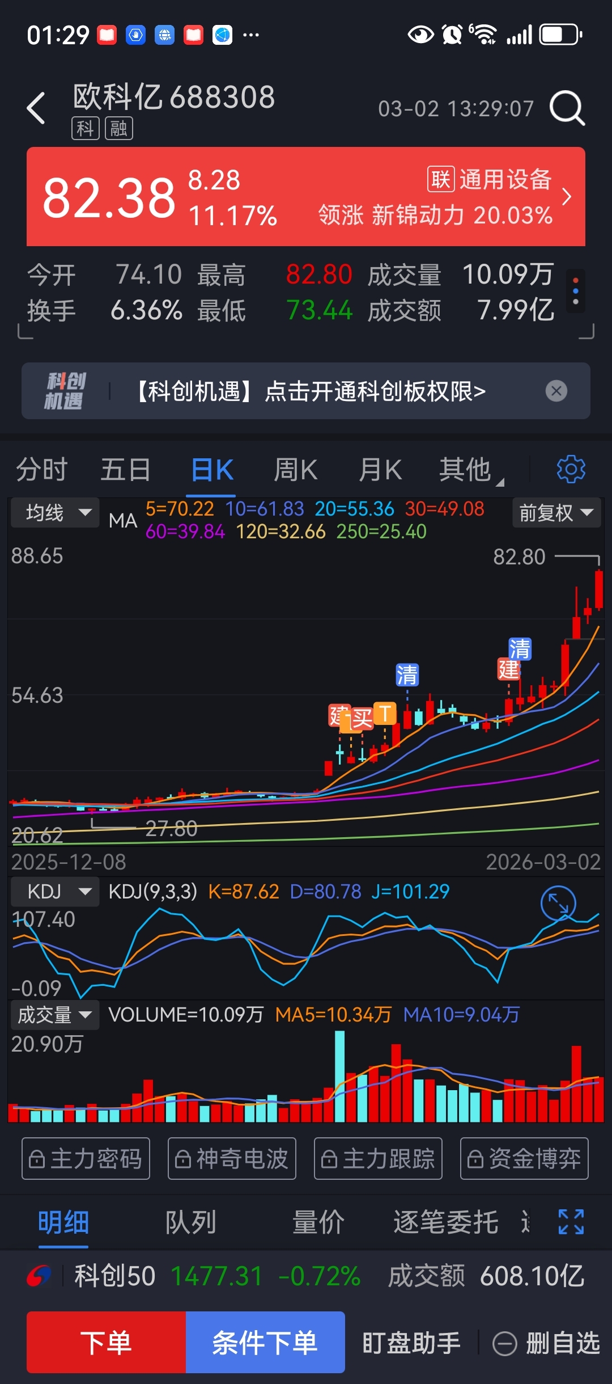Tap the 27.80 low price label on chart
Screen dimensions: 612x1384
172,829
